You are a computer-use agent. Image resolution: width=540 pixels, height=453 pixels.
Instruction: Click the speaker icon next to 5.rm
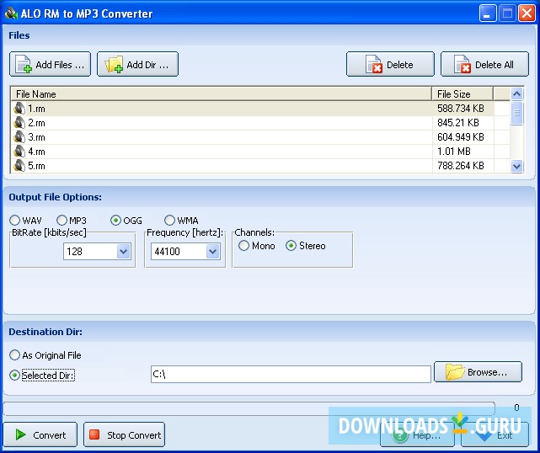(x=19, y=166)
